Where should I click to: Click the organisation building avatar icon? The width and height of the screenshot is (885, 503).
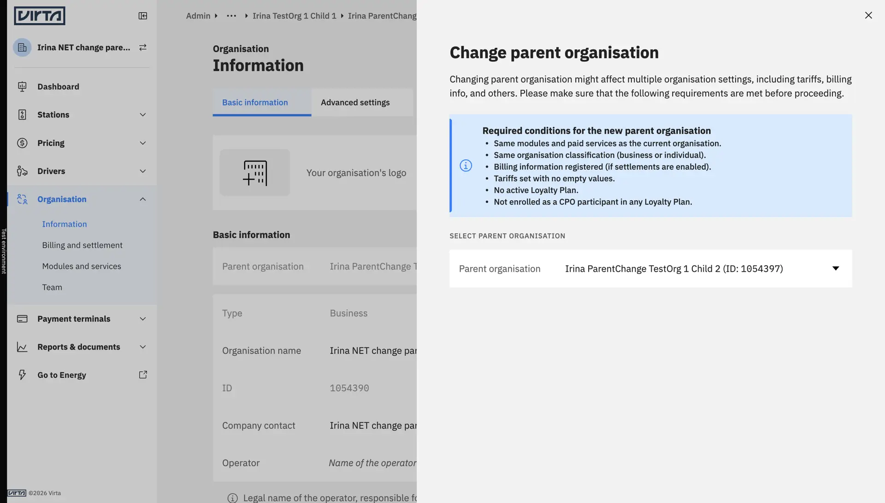pyautogui.click(x=22, y=47)
